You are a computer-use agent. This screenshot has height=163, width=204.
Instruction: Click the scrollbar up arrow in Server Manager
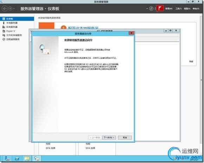click(201, 15)
